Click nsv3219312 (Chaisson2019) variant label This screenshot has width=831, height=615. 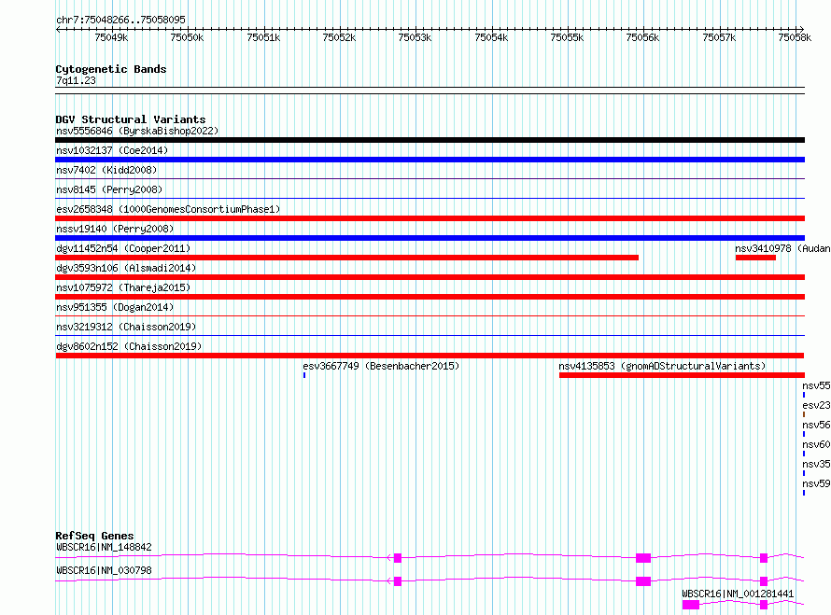pos(126,327)
